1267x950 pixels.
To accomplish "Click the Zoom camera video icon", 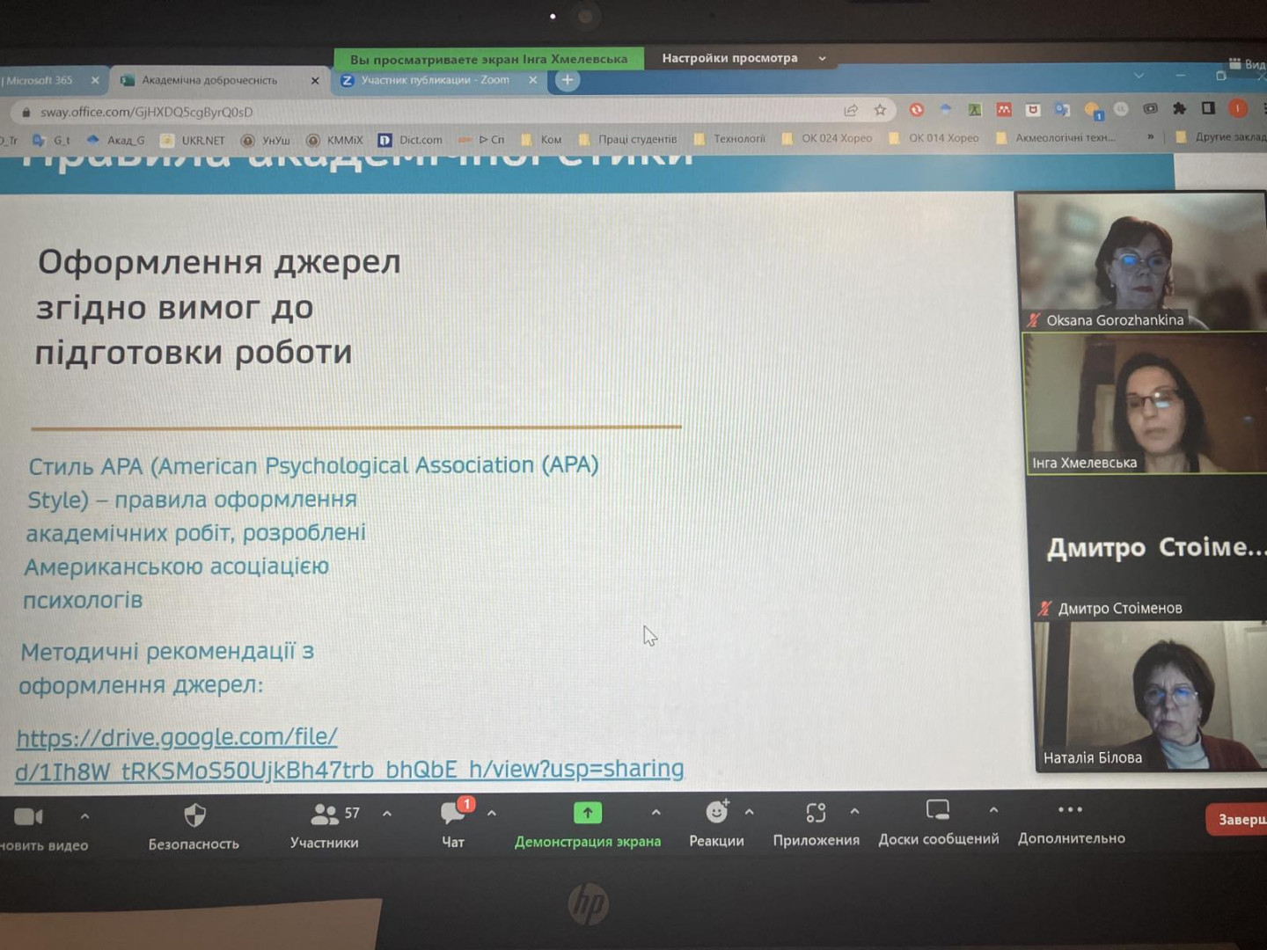I will click(x=28, y=817).
